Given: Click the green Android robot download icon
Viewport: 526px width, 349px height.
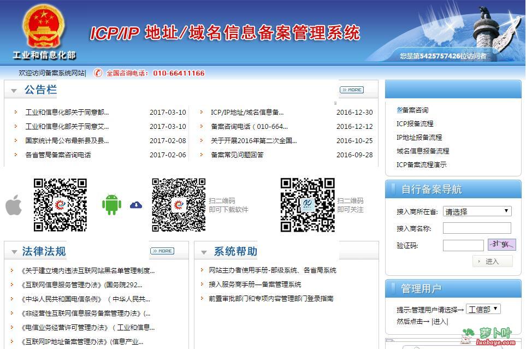Looking at the screenshot, I should point(111,205).
